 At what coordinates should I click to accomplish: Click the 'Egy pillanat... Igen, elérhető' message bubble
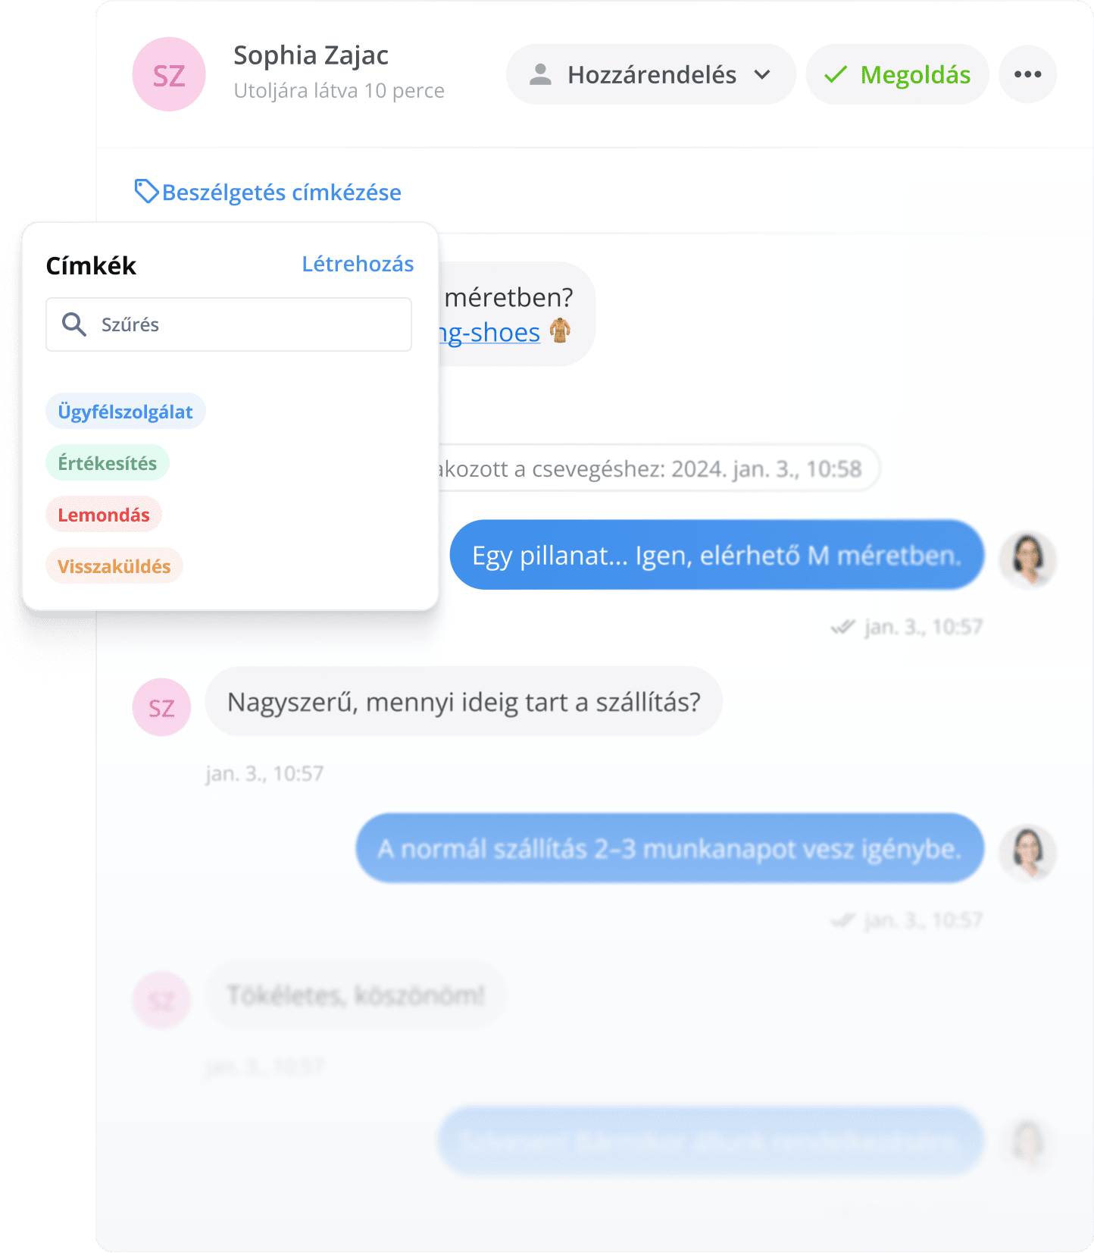717,555
